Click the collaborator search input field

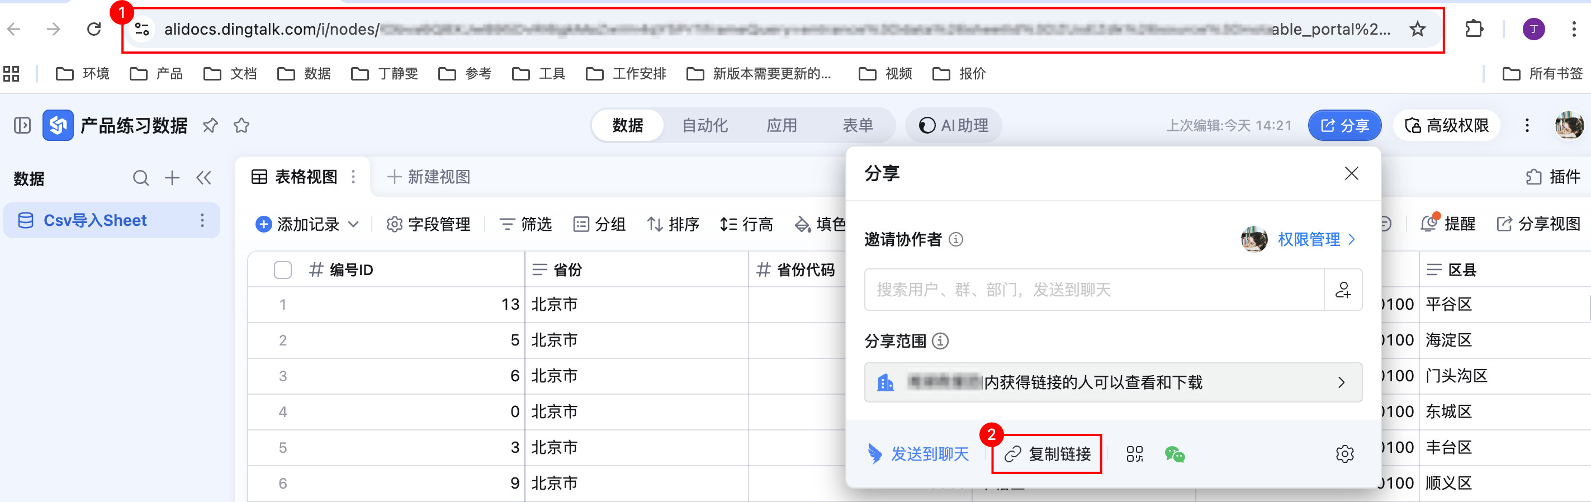[1093, 290]
